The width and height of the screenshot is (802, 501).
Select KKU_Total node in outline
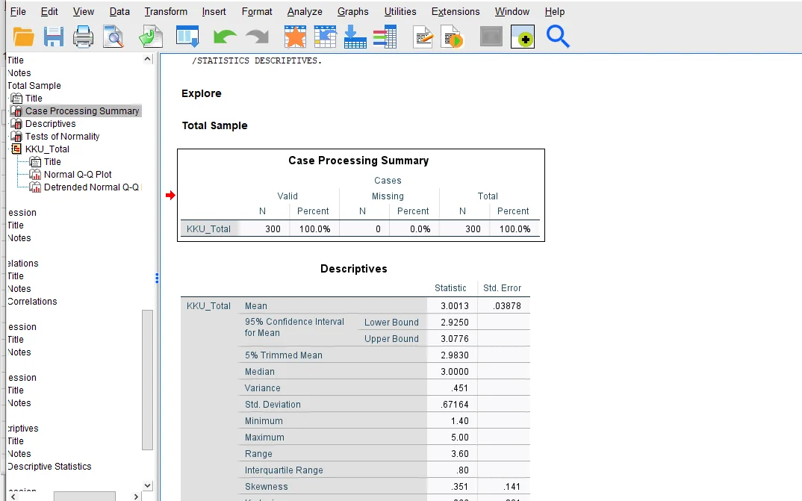[47, 149]
